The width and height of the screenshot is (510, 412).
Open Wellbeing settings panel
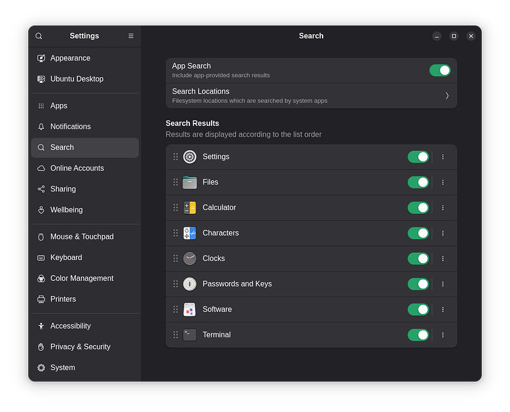[x=85, y=210]
